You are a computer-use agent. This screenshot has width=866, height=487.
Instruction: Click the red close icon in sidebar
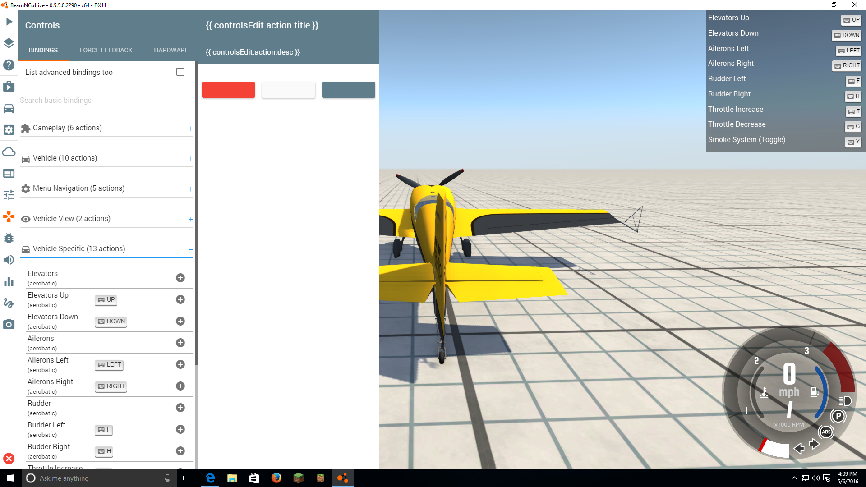click(9, 459)
